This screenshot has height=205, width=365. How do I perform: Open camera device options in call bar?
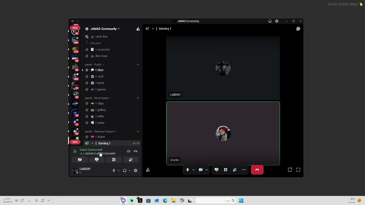[x=206, y=170]
